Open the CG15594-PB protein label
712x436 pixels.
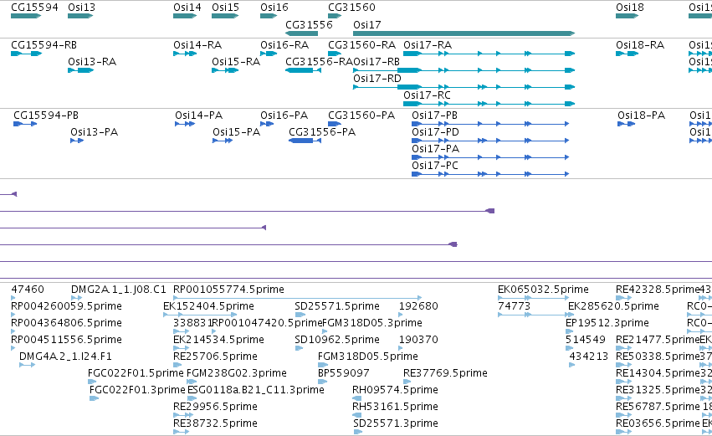pos(46,115)
